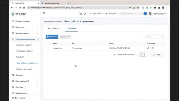Image resolution: width=179 pixels, height=101 pixels.
Task: Open the Nazim Rustamov user menu
Action: coord(158,14)
